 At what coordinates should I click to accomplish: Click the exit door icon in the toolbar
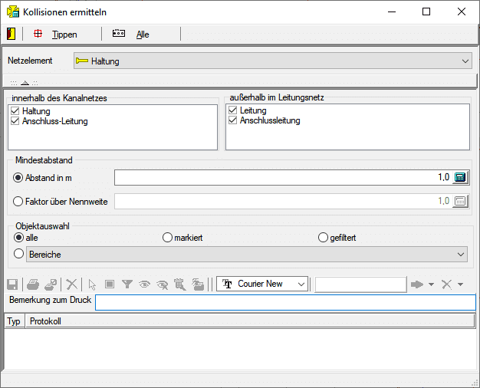(x=10, y=34)
